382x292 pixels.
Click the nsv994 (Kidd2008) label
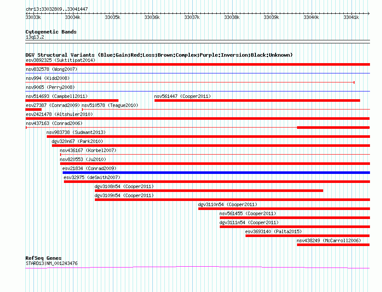tap(48, 78)
